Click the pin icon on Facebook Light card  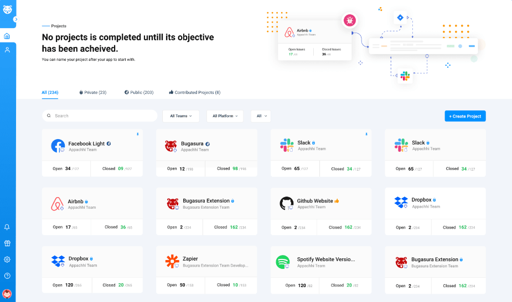point(137,134)
